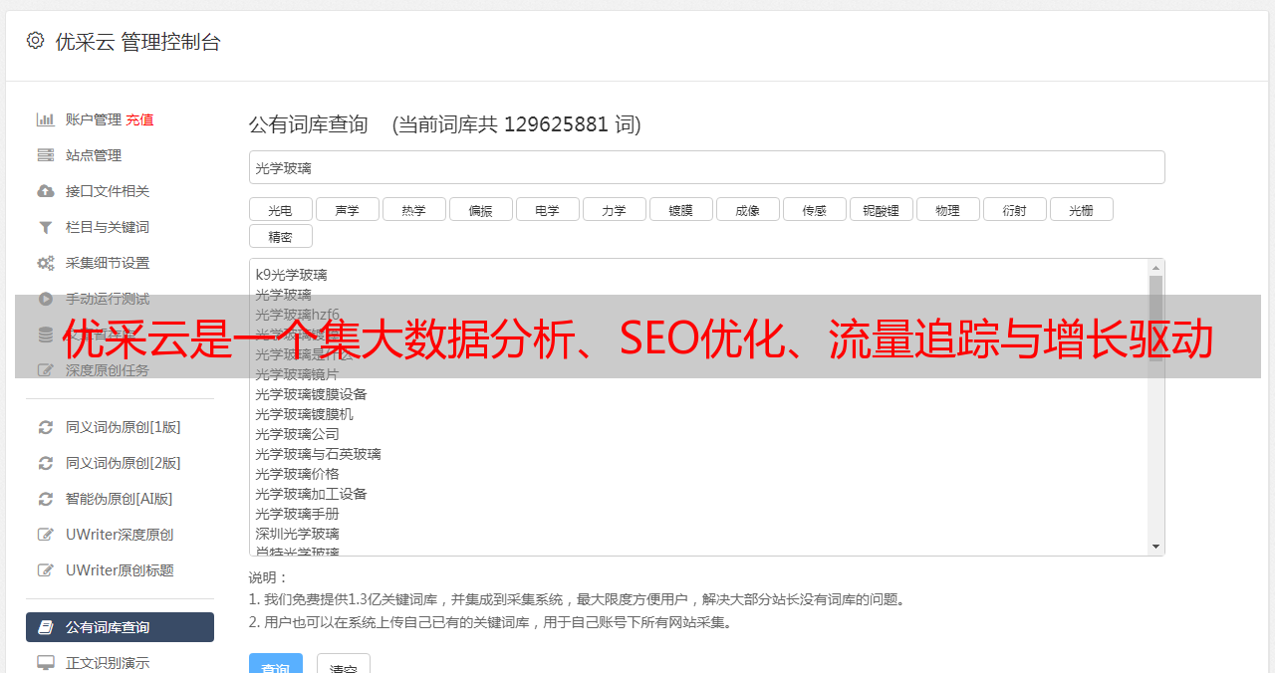The width and height of the screenshot is (1275, 673).
Task: Click the gear icon beside 优采云 管理控制台
Action: (36, 41)
